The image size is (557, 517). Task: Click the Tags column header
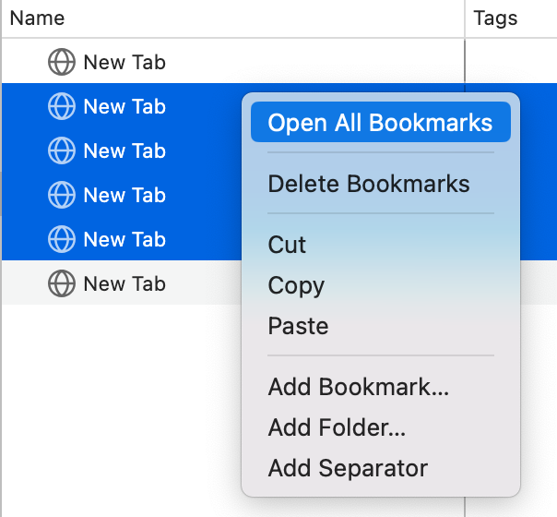(x=495, y=18)
